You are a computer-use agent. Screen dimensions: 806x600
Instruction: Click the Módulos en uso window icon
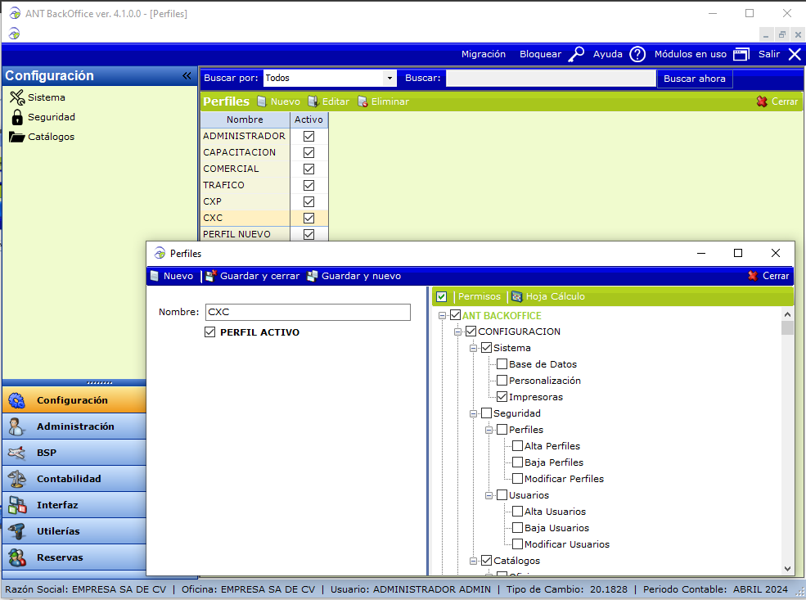pyautogui.click(x=741, y=54)
